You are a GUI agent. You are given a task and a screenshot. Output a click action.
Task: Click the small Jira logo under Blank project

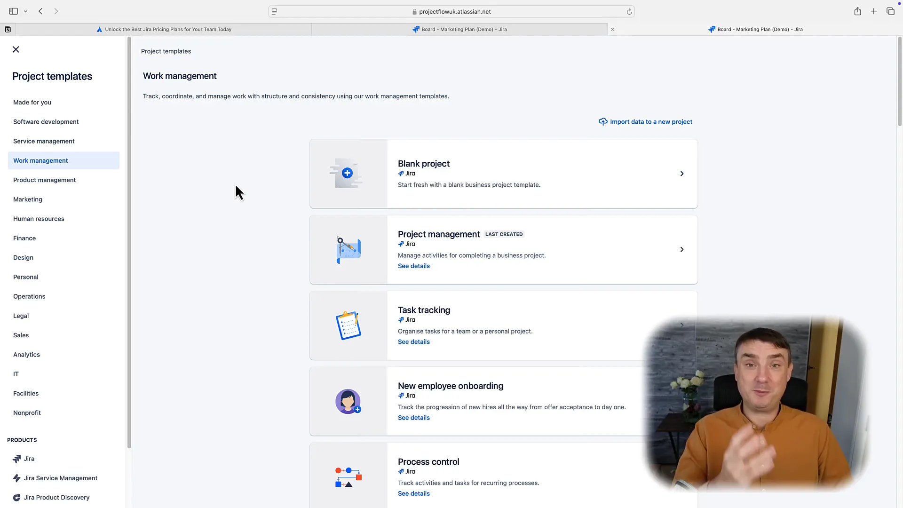[x=401, y=174]
